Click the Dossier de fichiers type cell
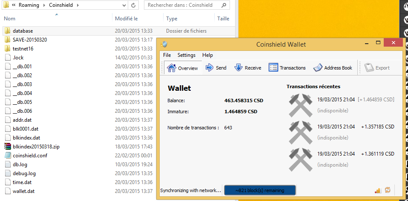 [x=186, y=31]
